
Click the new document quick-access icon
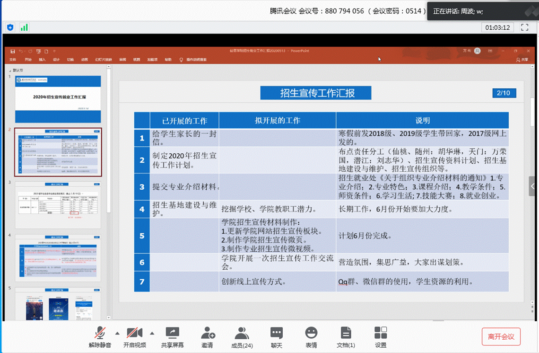pyautogui.click(x=46, y=51)
